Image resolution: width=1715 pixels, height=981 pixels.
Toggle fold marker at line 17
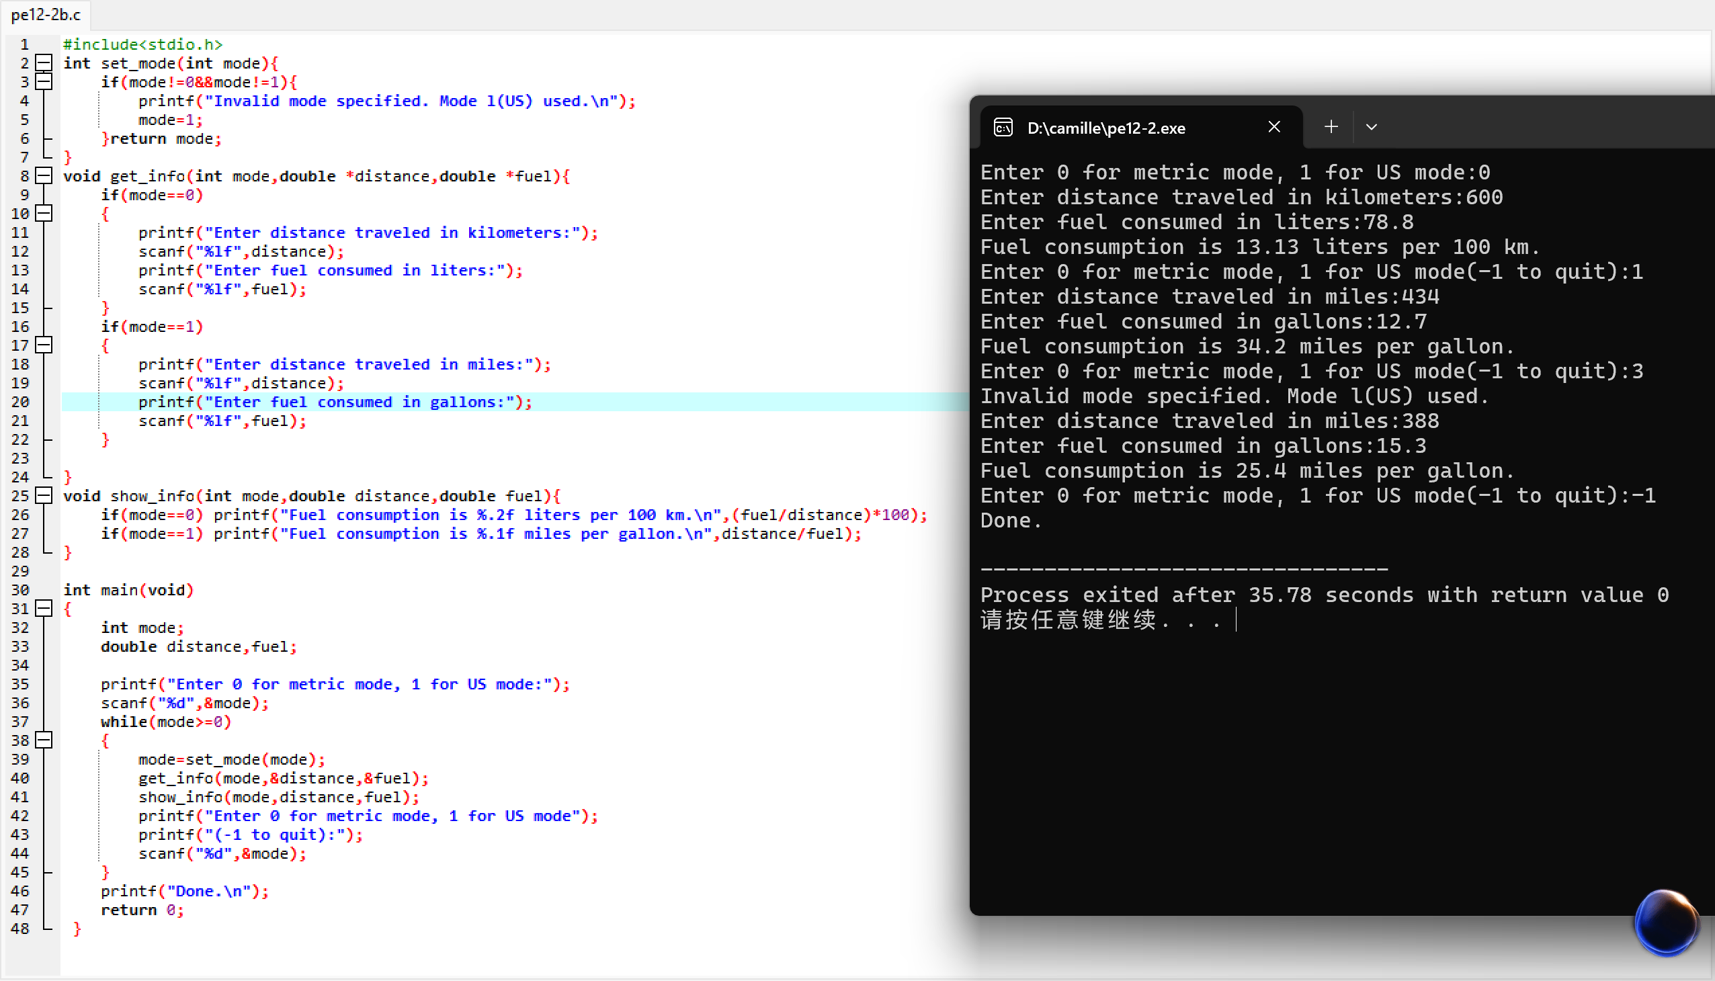point(44,345)
